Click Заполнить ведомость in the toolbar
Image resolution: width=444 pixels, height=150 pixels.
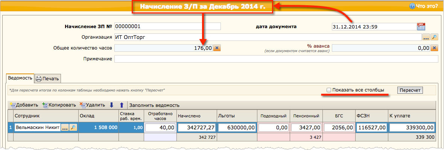(x=155, y=105)
